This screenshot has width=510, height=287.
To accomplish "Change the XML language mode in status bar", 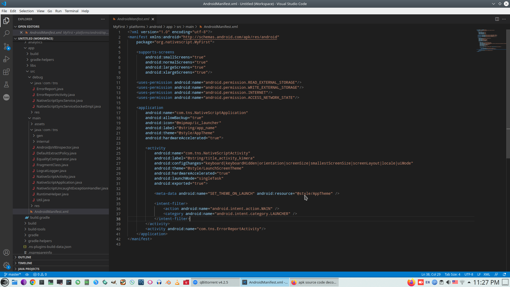I will (x=487, y=275).
